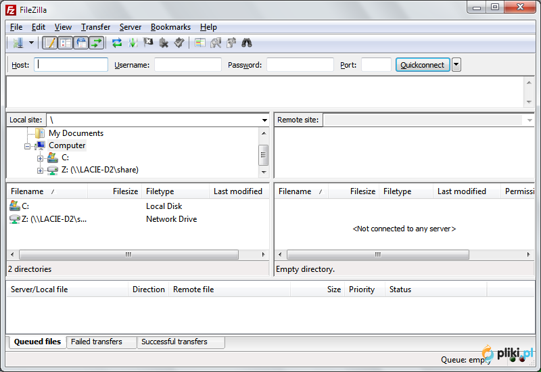This screenshot has height=372, width=541.
Task: Sort remote list by Filename column
Action: [x=302, y=191]
